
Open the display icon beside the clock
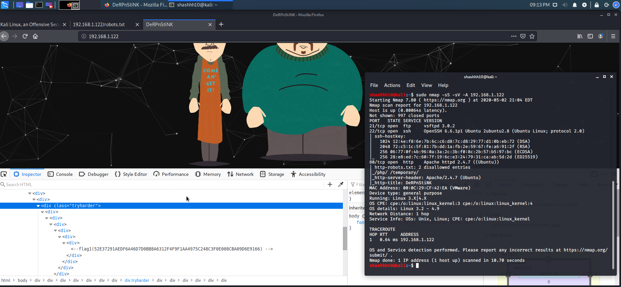click(x=555, y=5)
